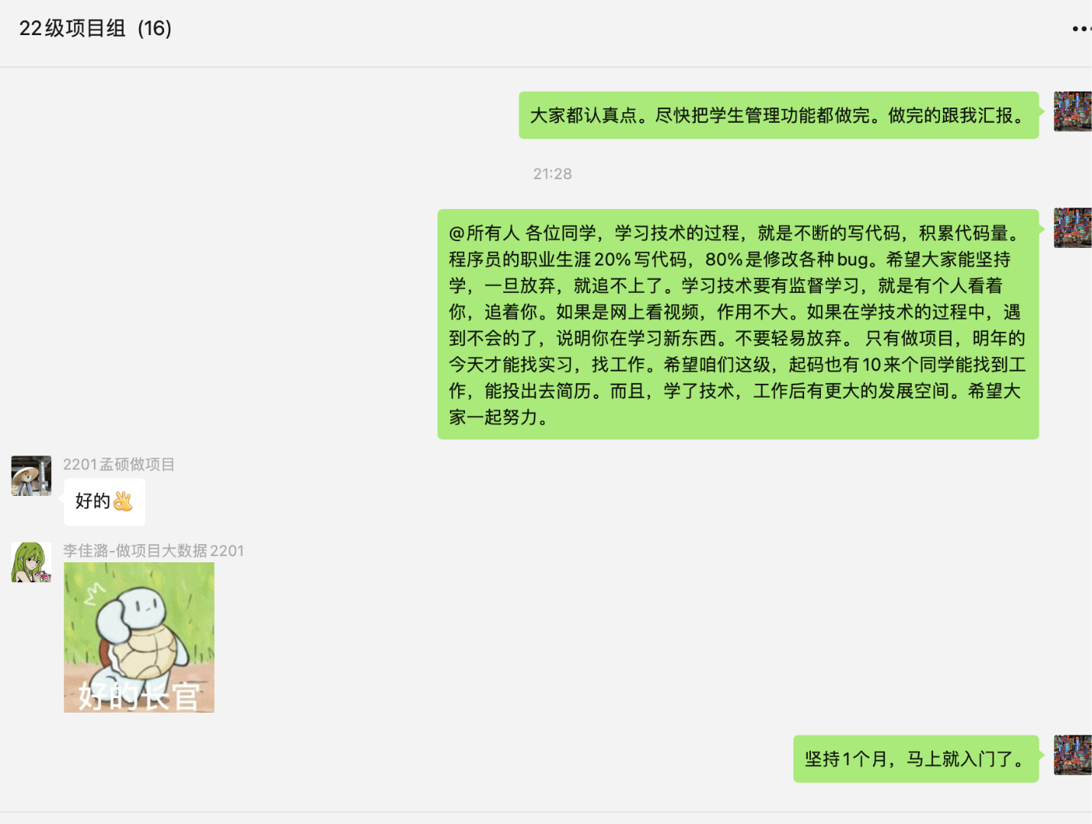The width and height of the screenshot is (1092, 824).
Task: Open 2201孟硕做项目's profile avatar
Action: pyautogui.click(x=31, y=476)
